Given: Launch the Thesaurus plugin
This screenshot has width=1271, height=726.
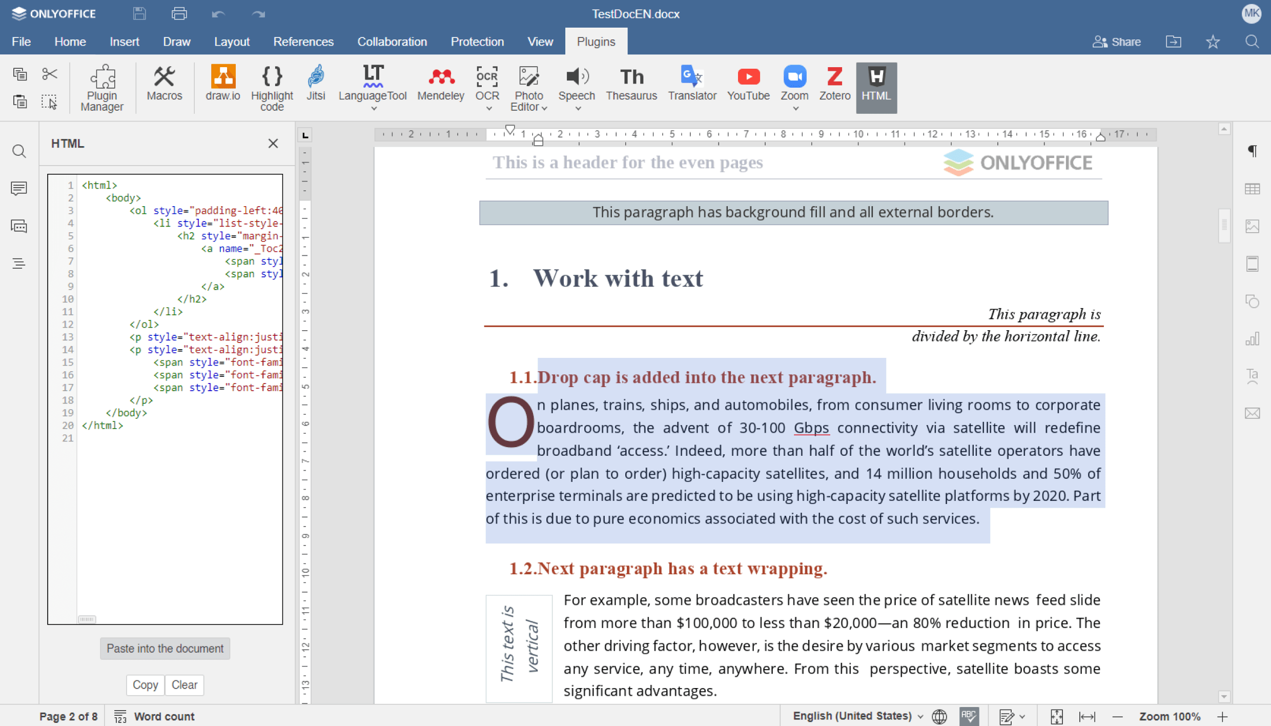Looking at the screenshot, I should click(x=631, y=84).
